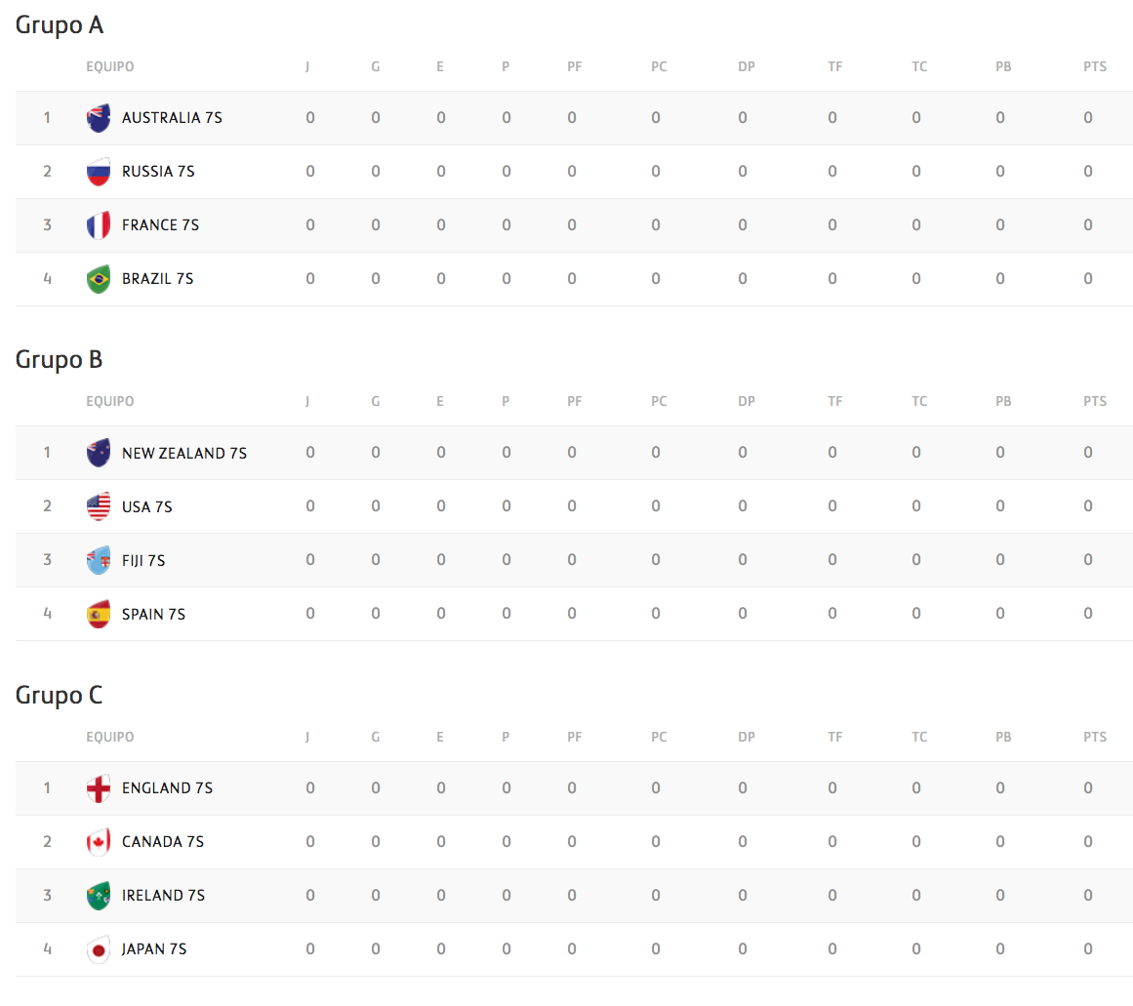This screenshot has width=1133, height=1006.
Task: Click the Brazil 7s flag icon
Action: (98, 279)
